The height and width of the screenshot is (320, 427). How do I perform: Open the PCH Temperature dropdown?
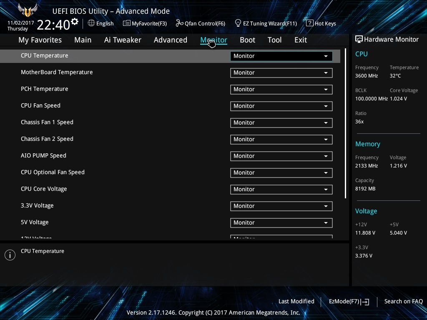tap(281, 89)
